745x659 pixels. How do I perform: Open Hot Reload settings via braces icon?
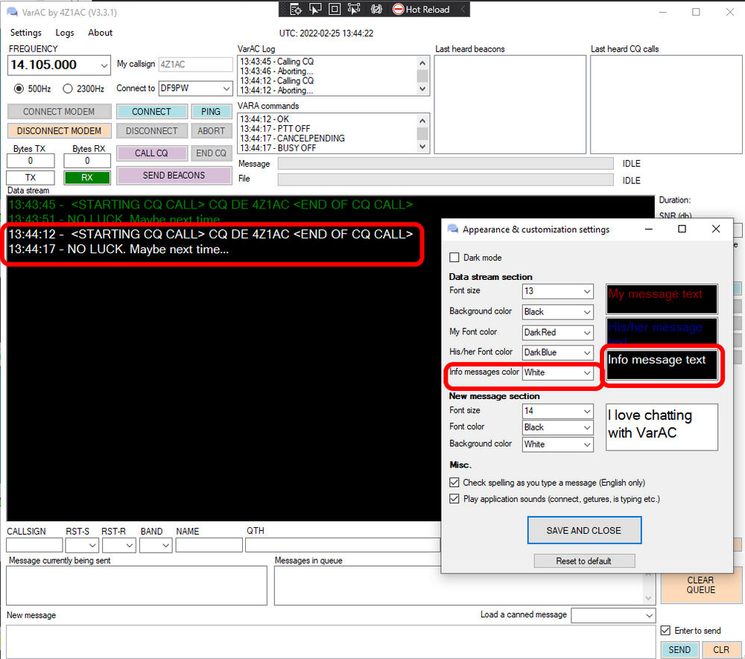click(x=375, y=8)
